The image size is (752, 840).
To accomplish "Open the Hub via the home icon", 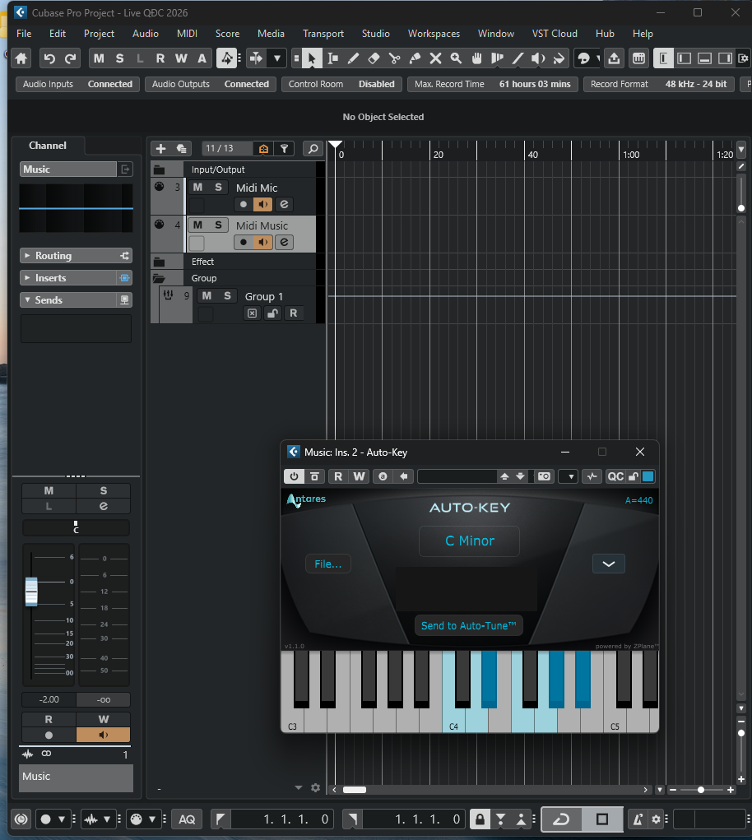I will pos(21,58).
